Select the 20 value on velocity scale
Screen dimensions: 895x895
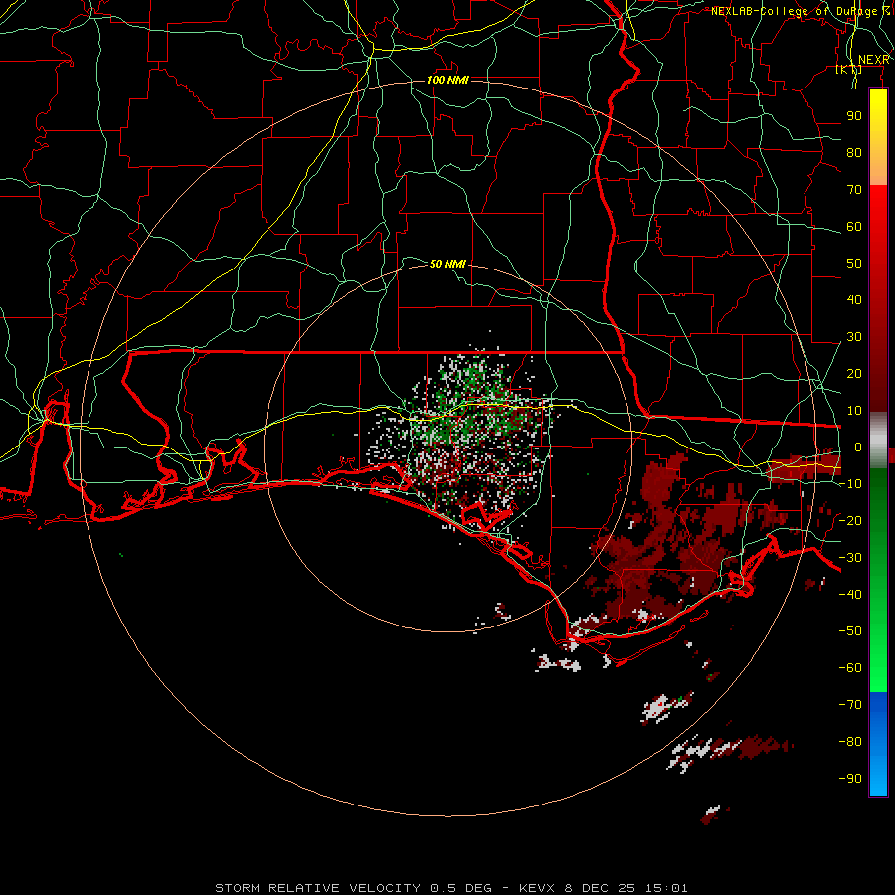pyautogui.click(x=854, y=373)
